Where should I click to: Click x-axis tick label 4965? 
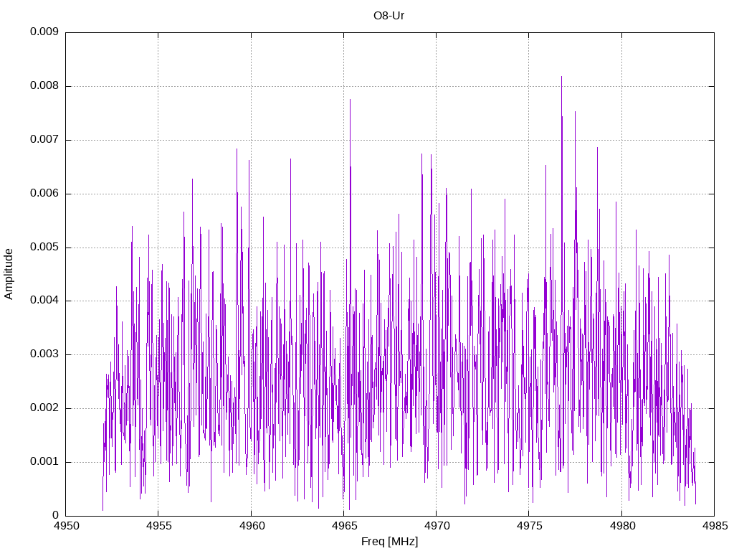coord(344,526)
